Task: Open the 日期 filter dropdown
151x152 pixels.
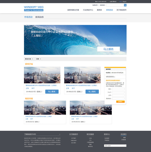Action: (39, 59)
